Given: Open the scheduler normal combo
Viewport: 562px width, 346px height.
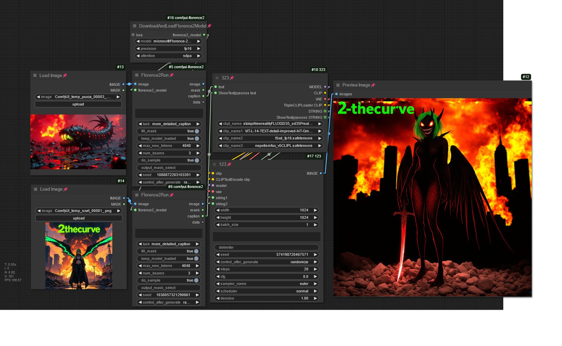Looking at the screenshot, I should click(266, 291).
